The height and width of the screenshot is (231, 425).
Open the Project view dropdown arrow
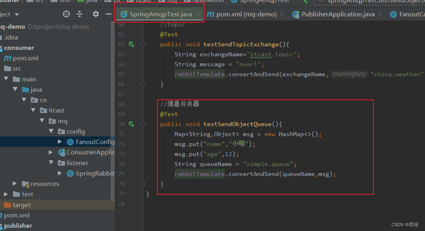pos(17,14)
